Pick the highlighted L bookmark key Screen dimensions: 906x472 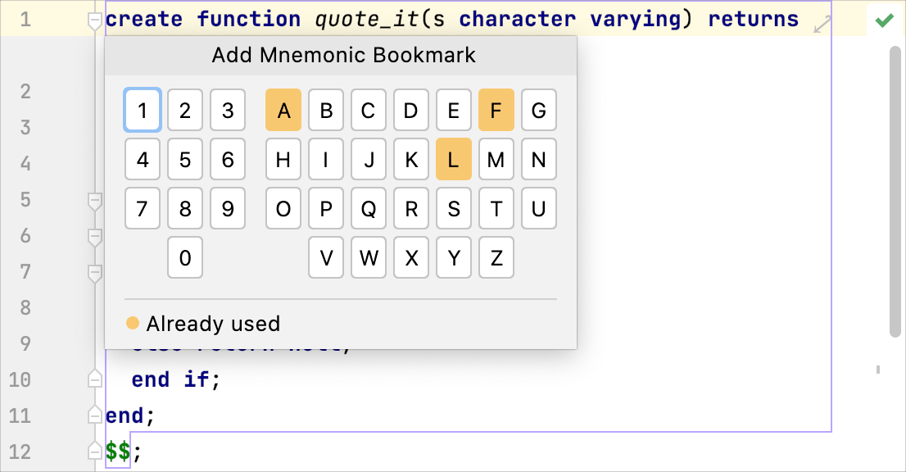point(454,160)
